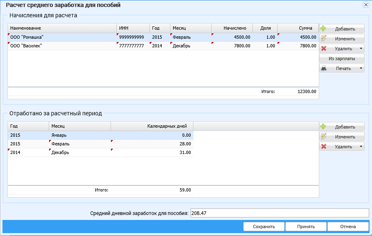Click Год column header in accruals table
The image size is (372, 236).
click(160, 28)
